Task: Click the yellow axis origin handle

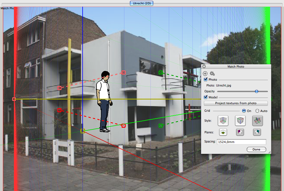Action: (83, 131)
